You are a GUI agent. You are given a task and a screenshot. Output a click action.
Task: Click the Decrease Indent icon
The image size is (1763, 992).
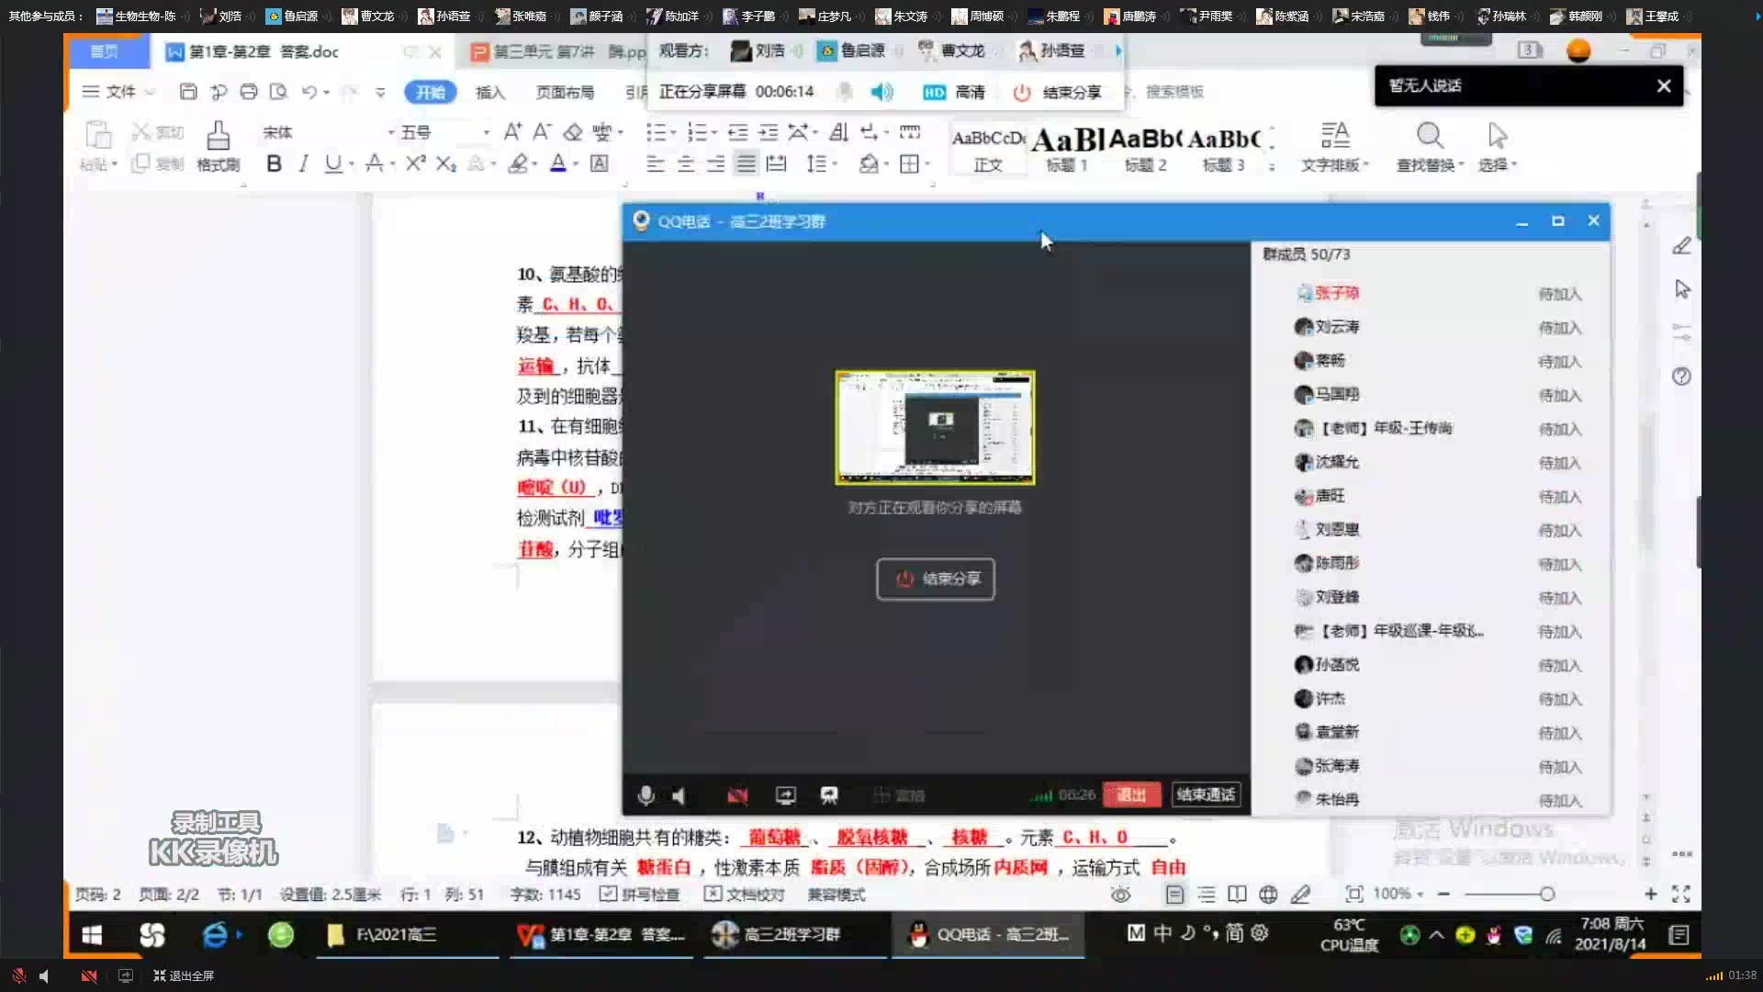(737, 132)
